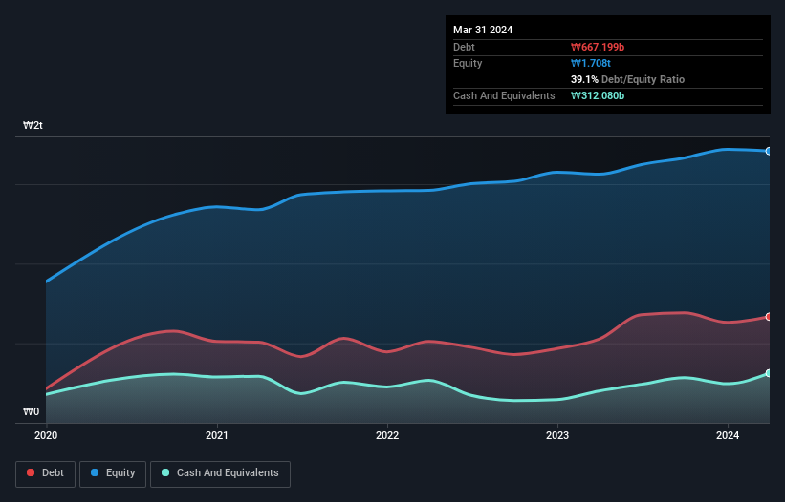Toggle the Debt legend button

point(45,473)
